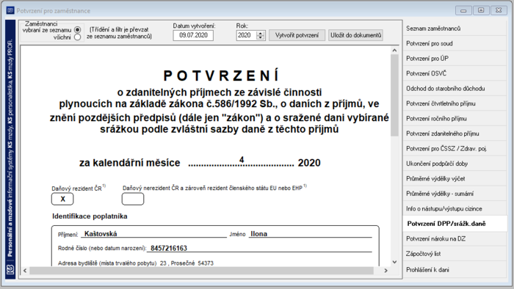514x289 pixels.
Task: Decrease year with spinner down arrow
Action: point(261,37)
